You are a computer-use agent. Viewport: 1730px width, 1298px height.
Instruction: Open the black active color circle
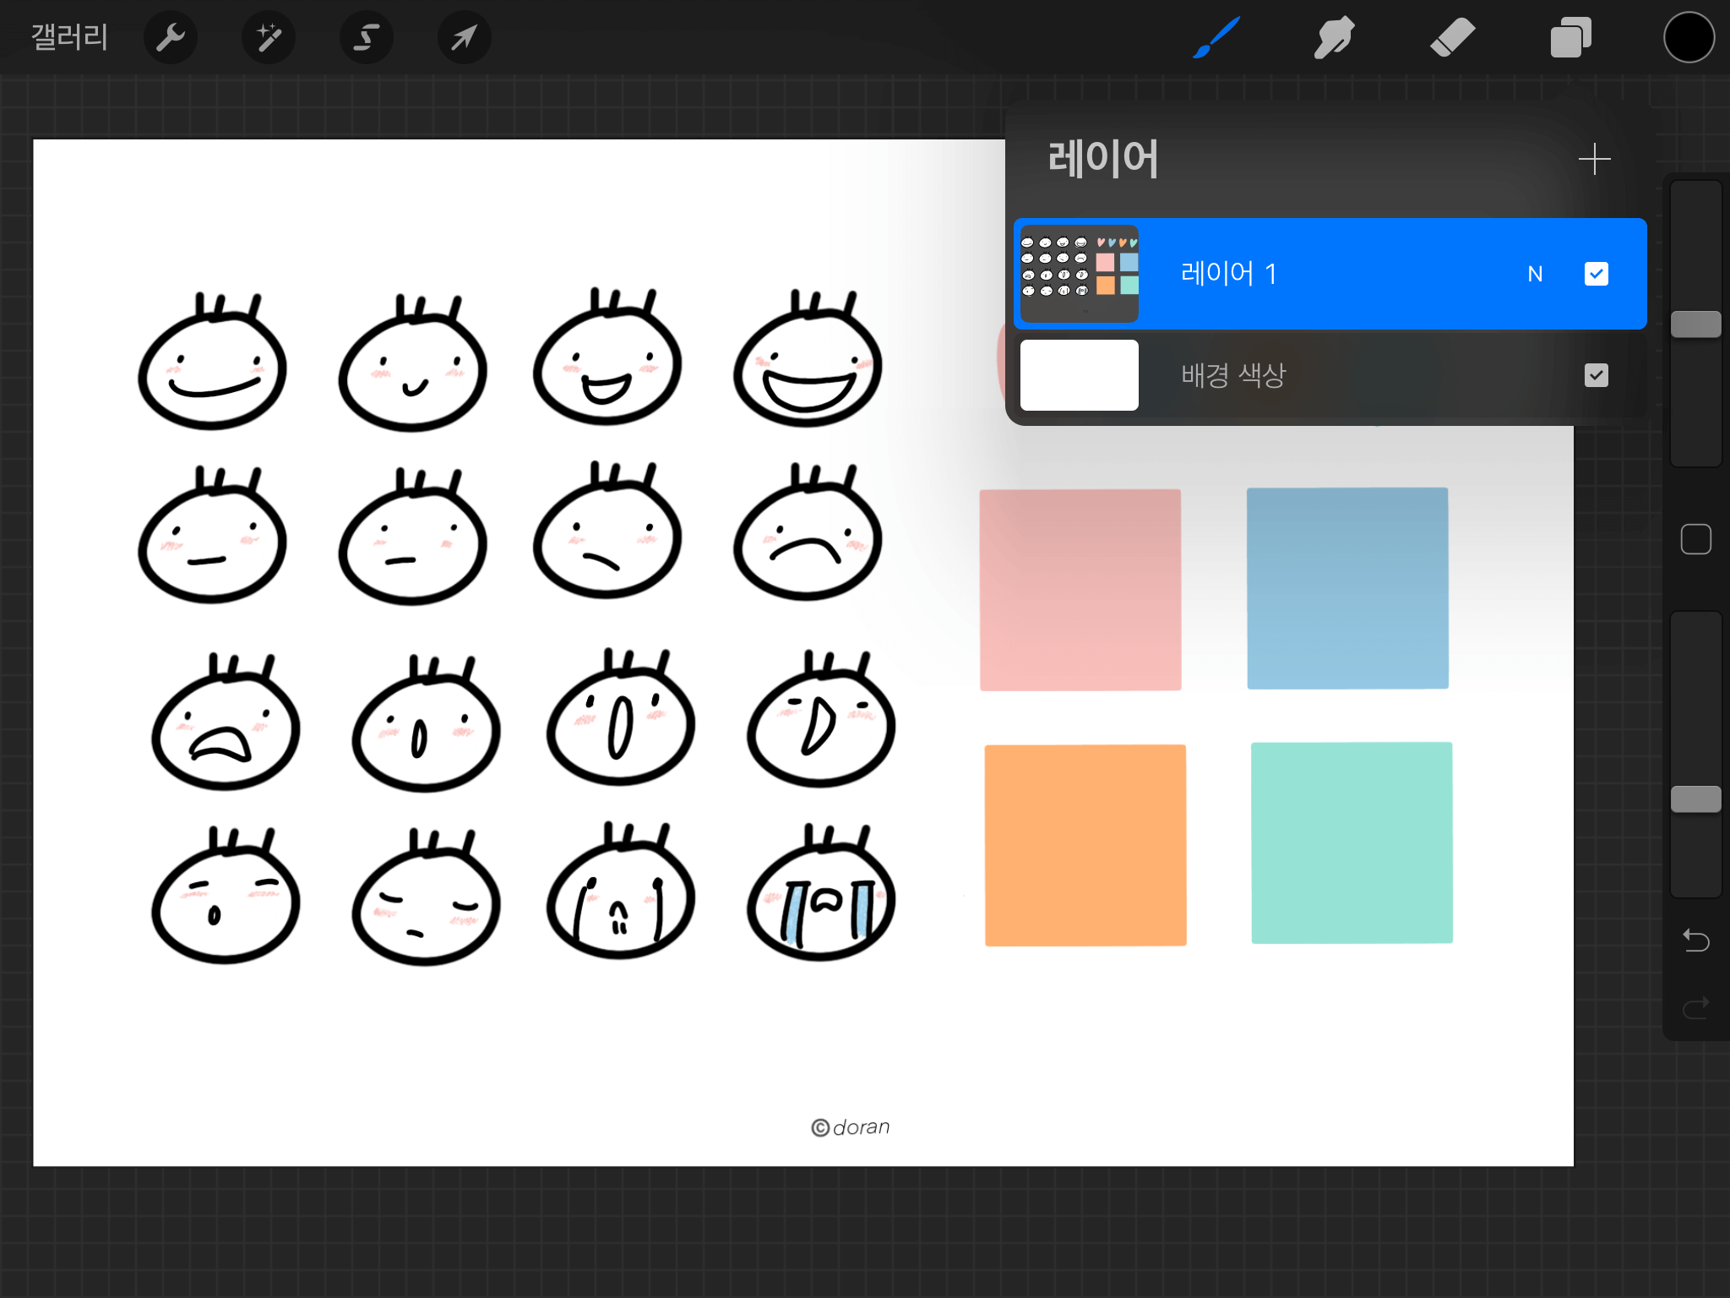coord(1689,37)
